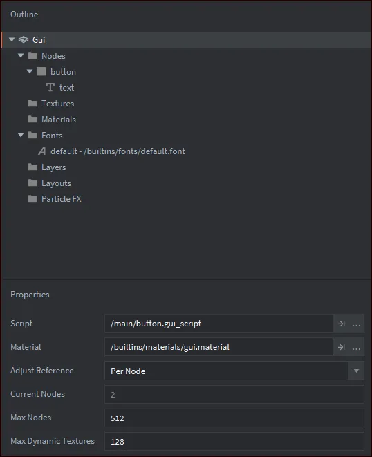Click the Per Node combo box
Screen dimensions: 372x457
pyautogui.click(x=234, y=371)
